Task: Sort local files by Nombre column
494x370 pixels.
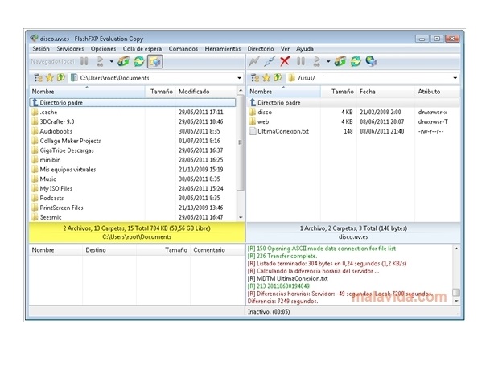Action: pos(87,92)
